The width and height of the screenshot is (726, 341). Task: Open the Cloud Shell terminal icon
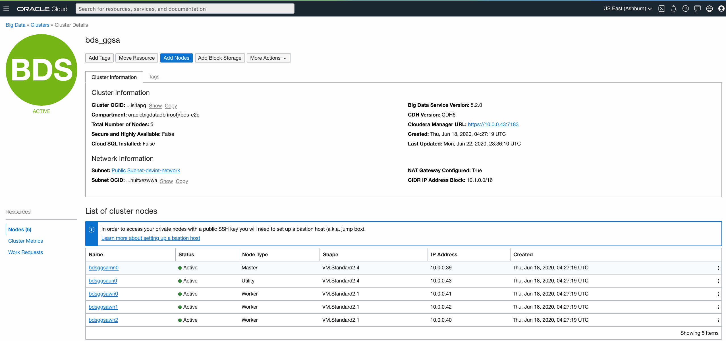click(x=661, y=9)
